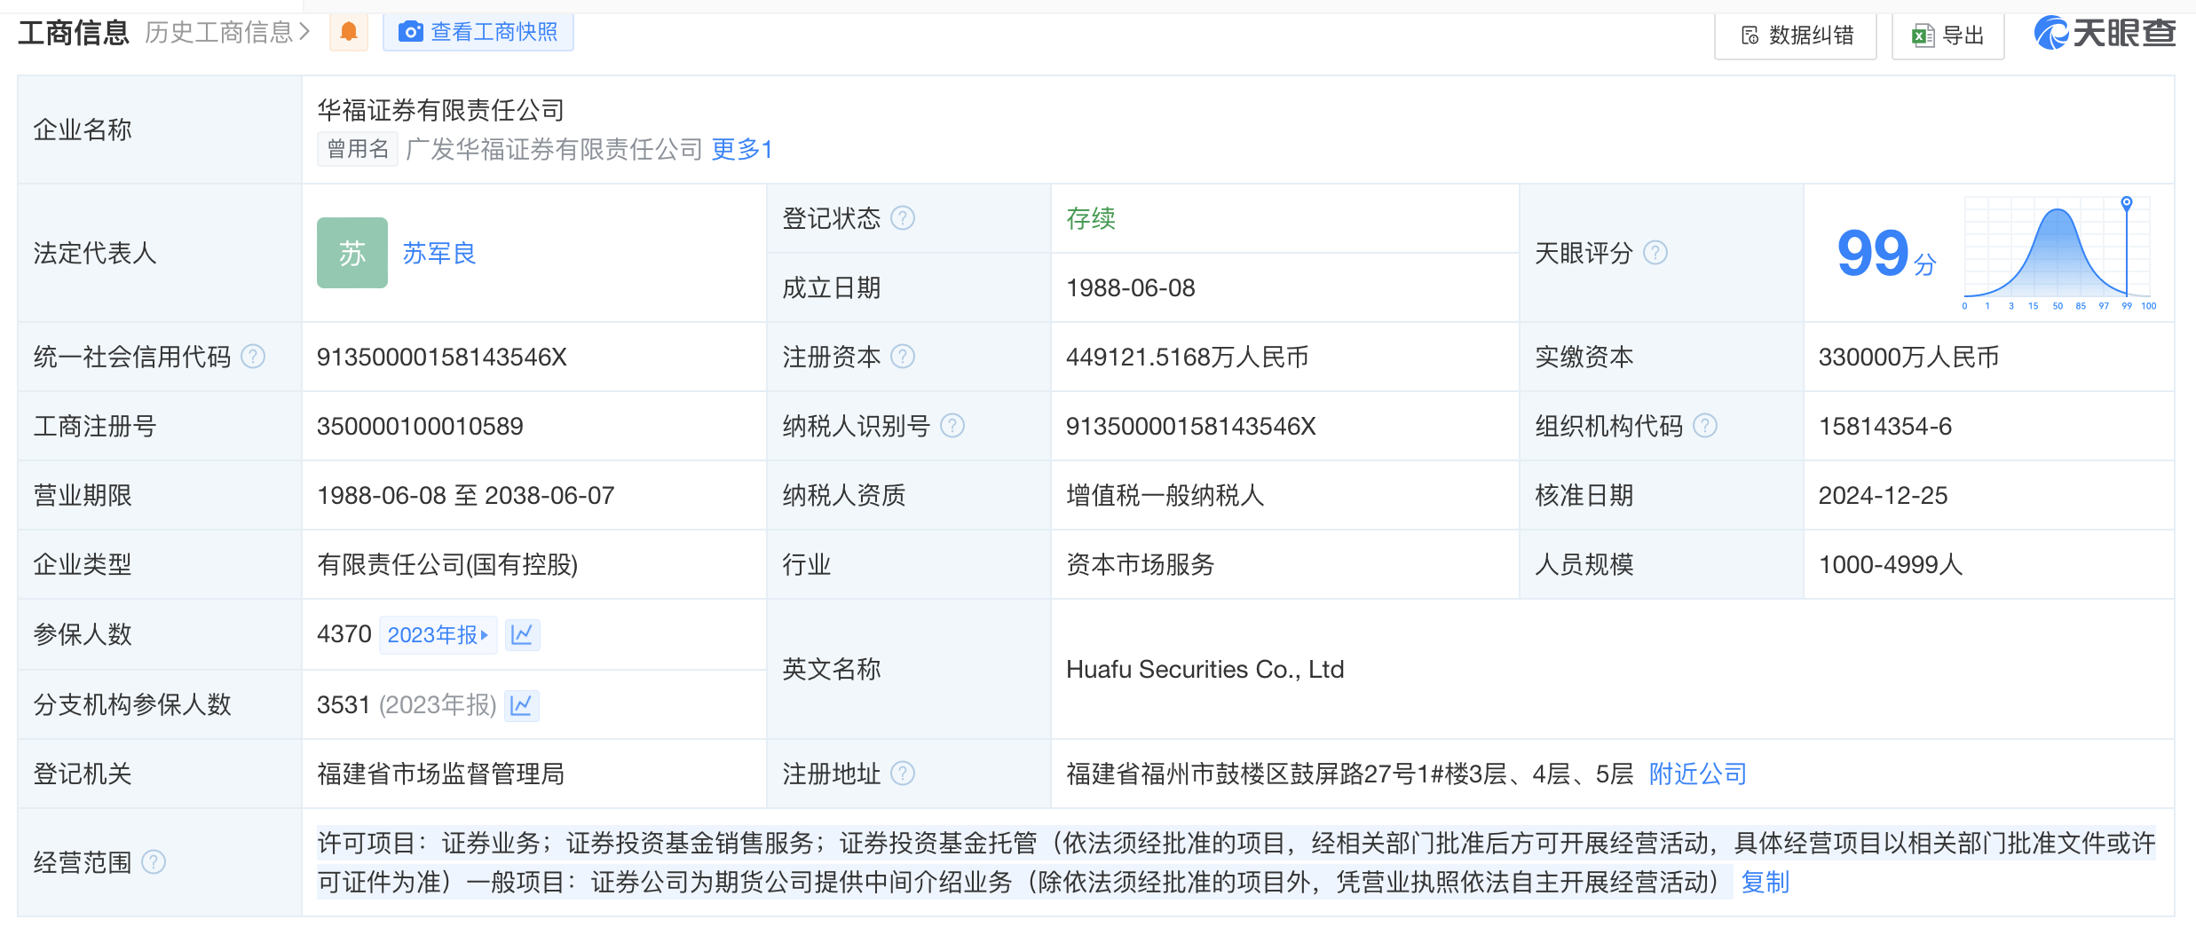Copy business scope with 复制 link

(x=1765, y=883)
